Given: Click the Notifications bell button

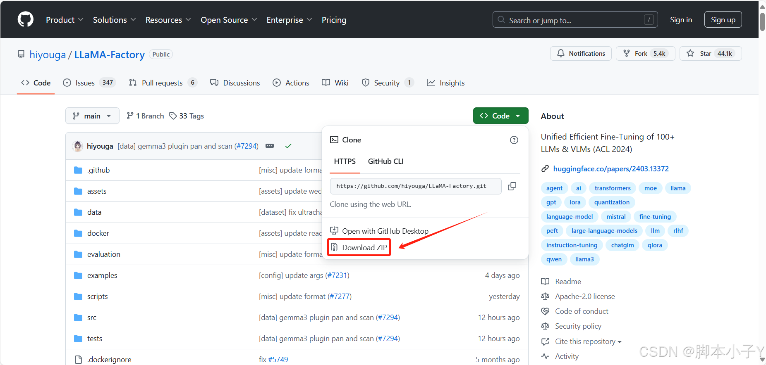Looking at the screenshot, I should pos(581,54).
